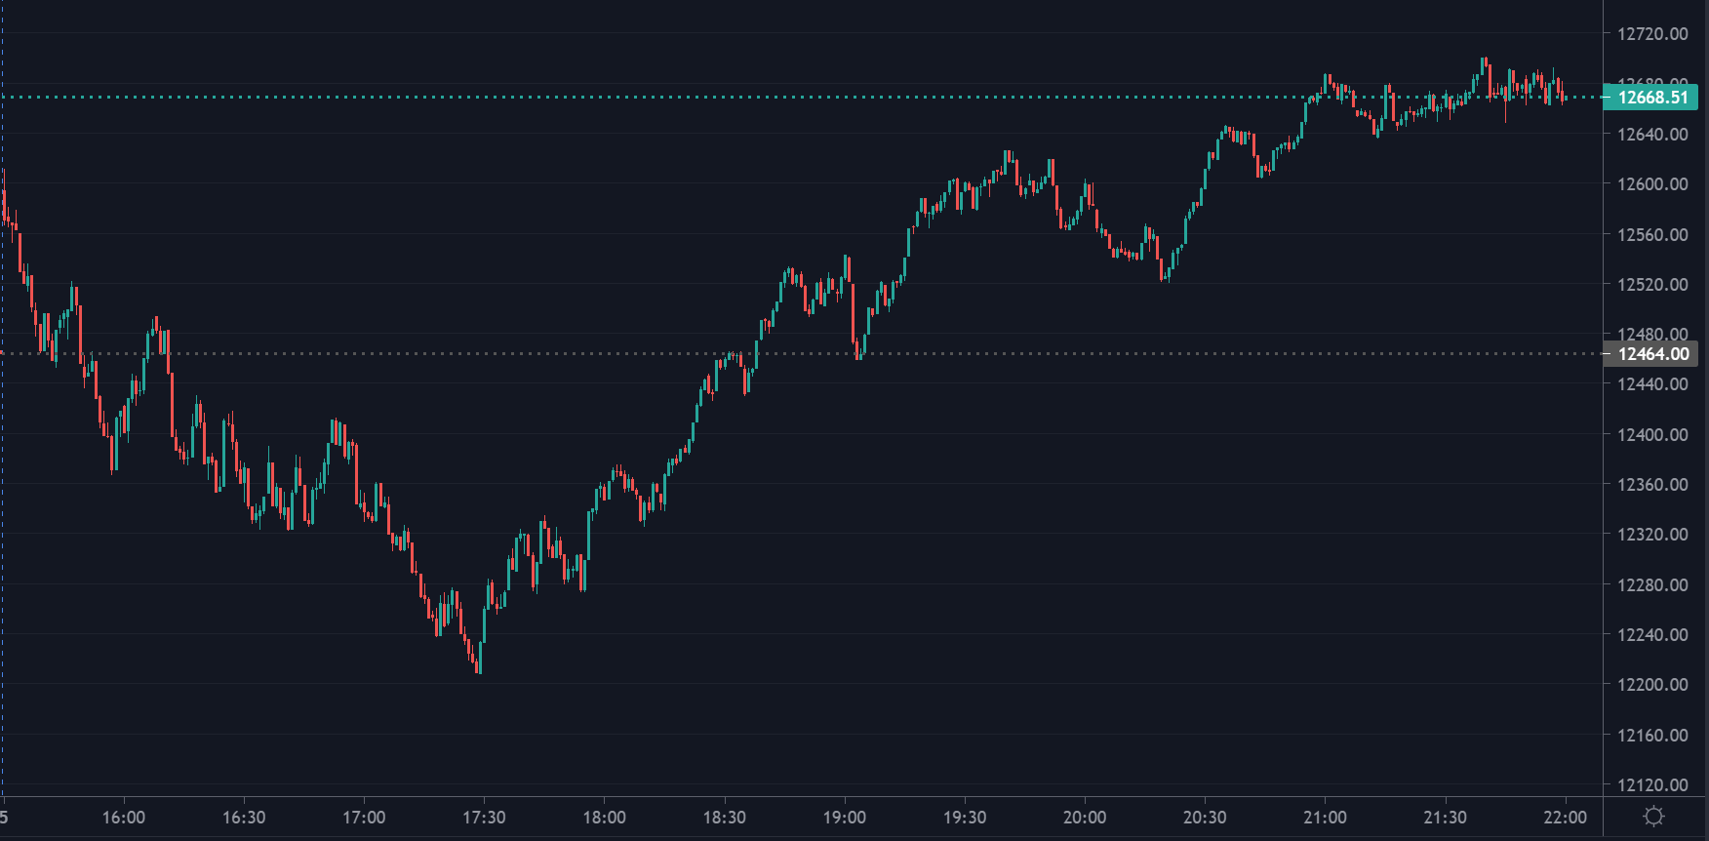Click the 20:00 time axis label
This screenshot has width=1709, height=841.
click(x=1085, y=818)
